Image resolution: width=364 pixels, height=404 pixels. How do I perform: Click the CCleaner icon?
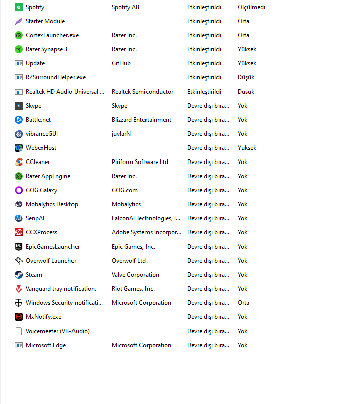[x=19, y=162]
